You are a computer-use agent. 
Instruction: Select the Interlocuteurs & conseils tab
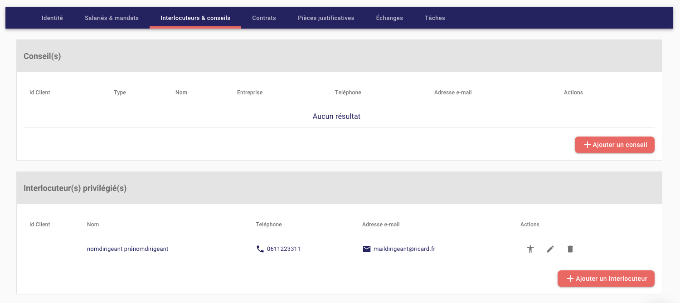click(195, 18)
